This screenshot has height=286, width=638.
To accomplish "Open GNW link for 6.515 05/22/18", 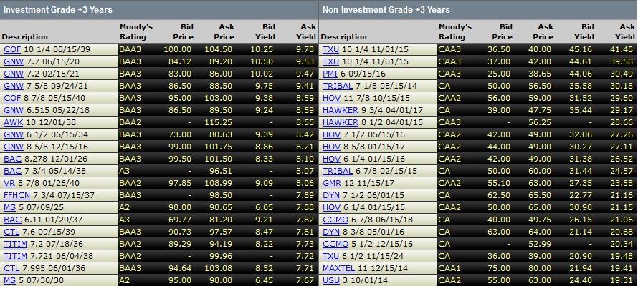I will [x=13, y=110].
